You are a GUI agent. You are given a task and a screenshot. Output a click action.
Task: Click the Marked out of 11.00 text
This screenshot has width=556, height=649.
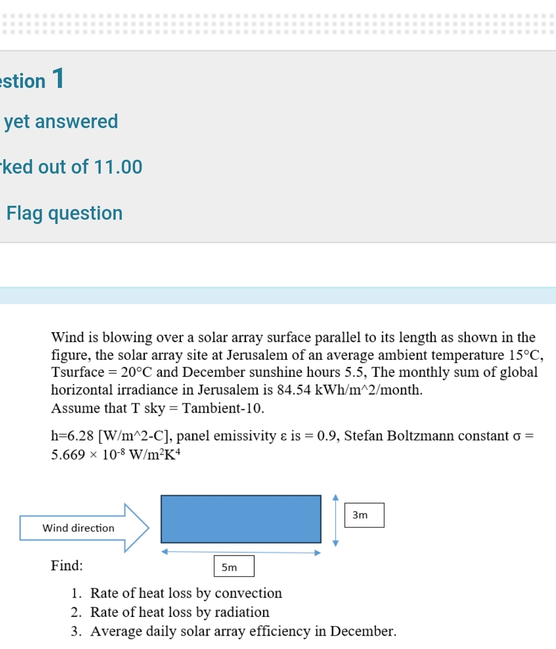71,167
